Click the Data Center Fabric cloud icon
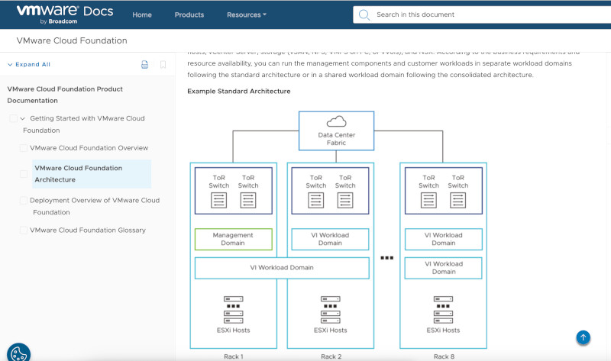611x361 pixels. tap(336, 121)
